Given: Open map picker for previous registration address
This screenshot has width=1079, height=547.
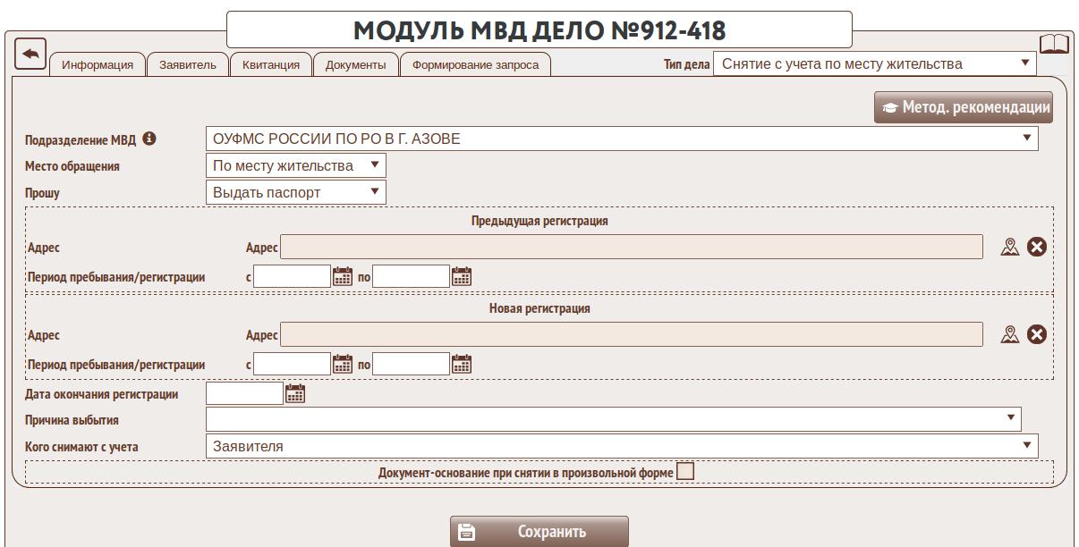Looking at the screenshot, I should pyautogui.click(x=1010, y=247).
